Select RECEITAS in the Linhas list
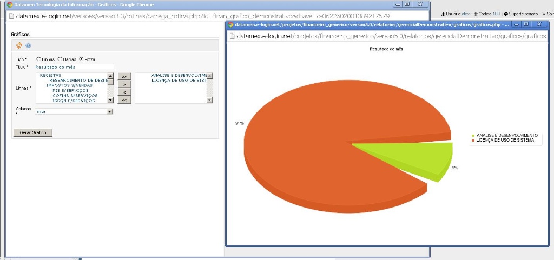 coord(50,75)
